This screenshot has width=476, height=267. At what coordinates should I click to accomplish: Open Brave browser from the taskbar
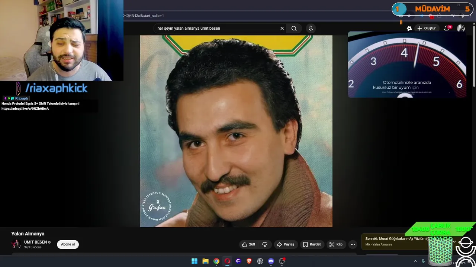tap(249, 261)
